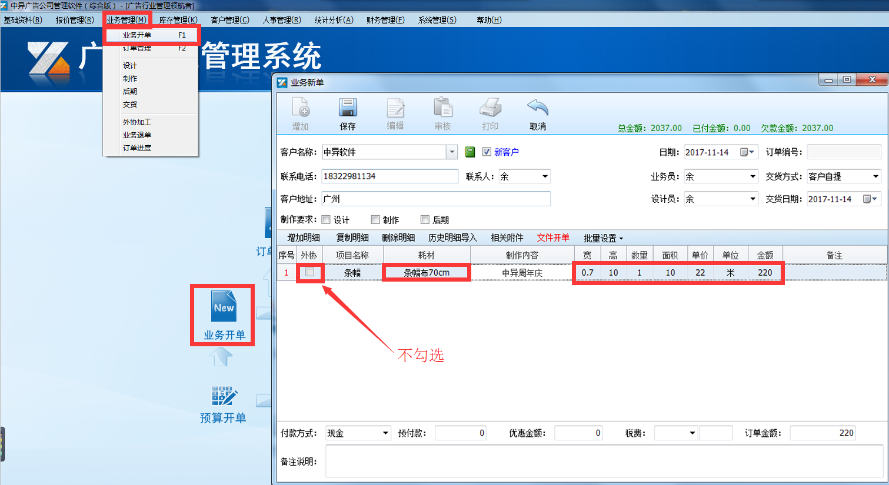Expand the 业务员 dropdown
The height and width of the screenshot is (485, 889).
(753, 176)
